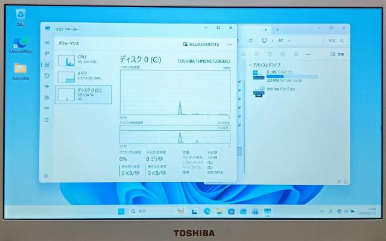Add a new tab in File Explorer

click(277, 30)
